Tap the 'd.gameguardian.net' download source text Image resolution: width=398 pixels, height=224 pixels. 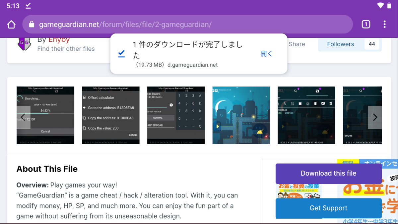(192, 65)
